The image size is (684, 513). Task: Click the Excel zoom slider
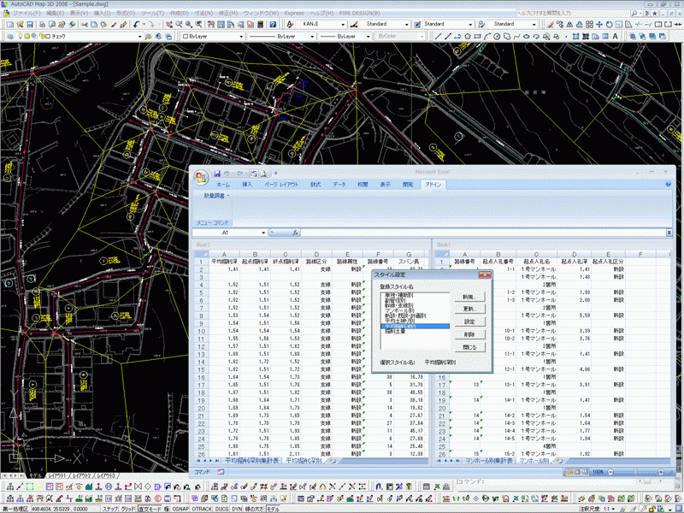tap(634, 471)
